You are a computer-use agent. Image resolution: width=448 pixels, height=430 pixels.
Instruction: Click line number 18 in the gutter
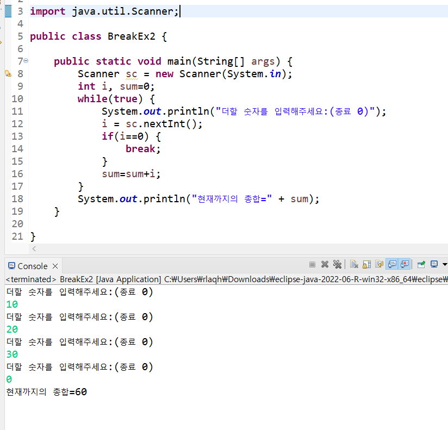(17, 199)
